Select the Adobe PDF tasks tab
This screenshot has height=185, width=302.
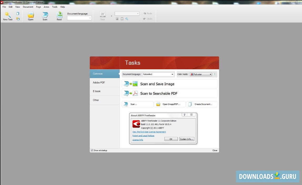[x=105, y=83]
